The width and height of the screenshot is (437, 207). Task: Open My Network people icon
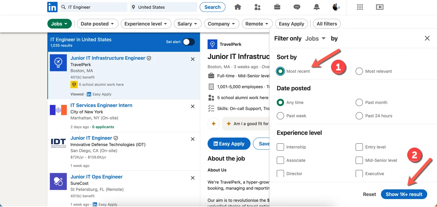point(257,7)
